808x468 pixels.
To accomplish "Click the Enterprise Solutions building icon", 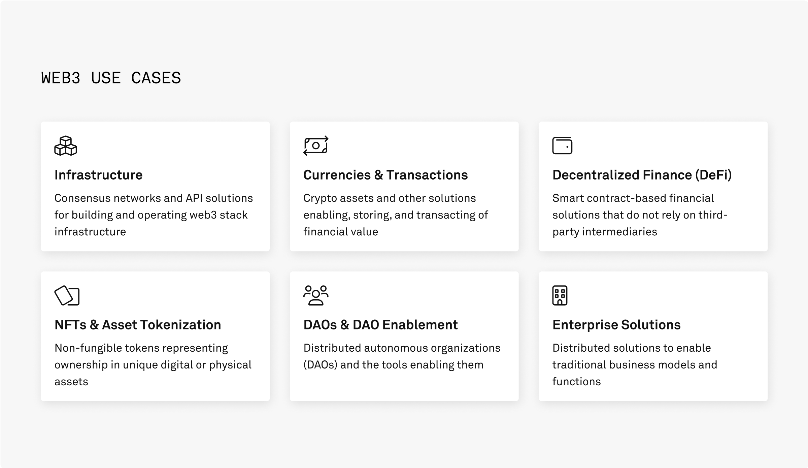I will point(560,296).
